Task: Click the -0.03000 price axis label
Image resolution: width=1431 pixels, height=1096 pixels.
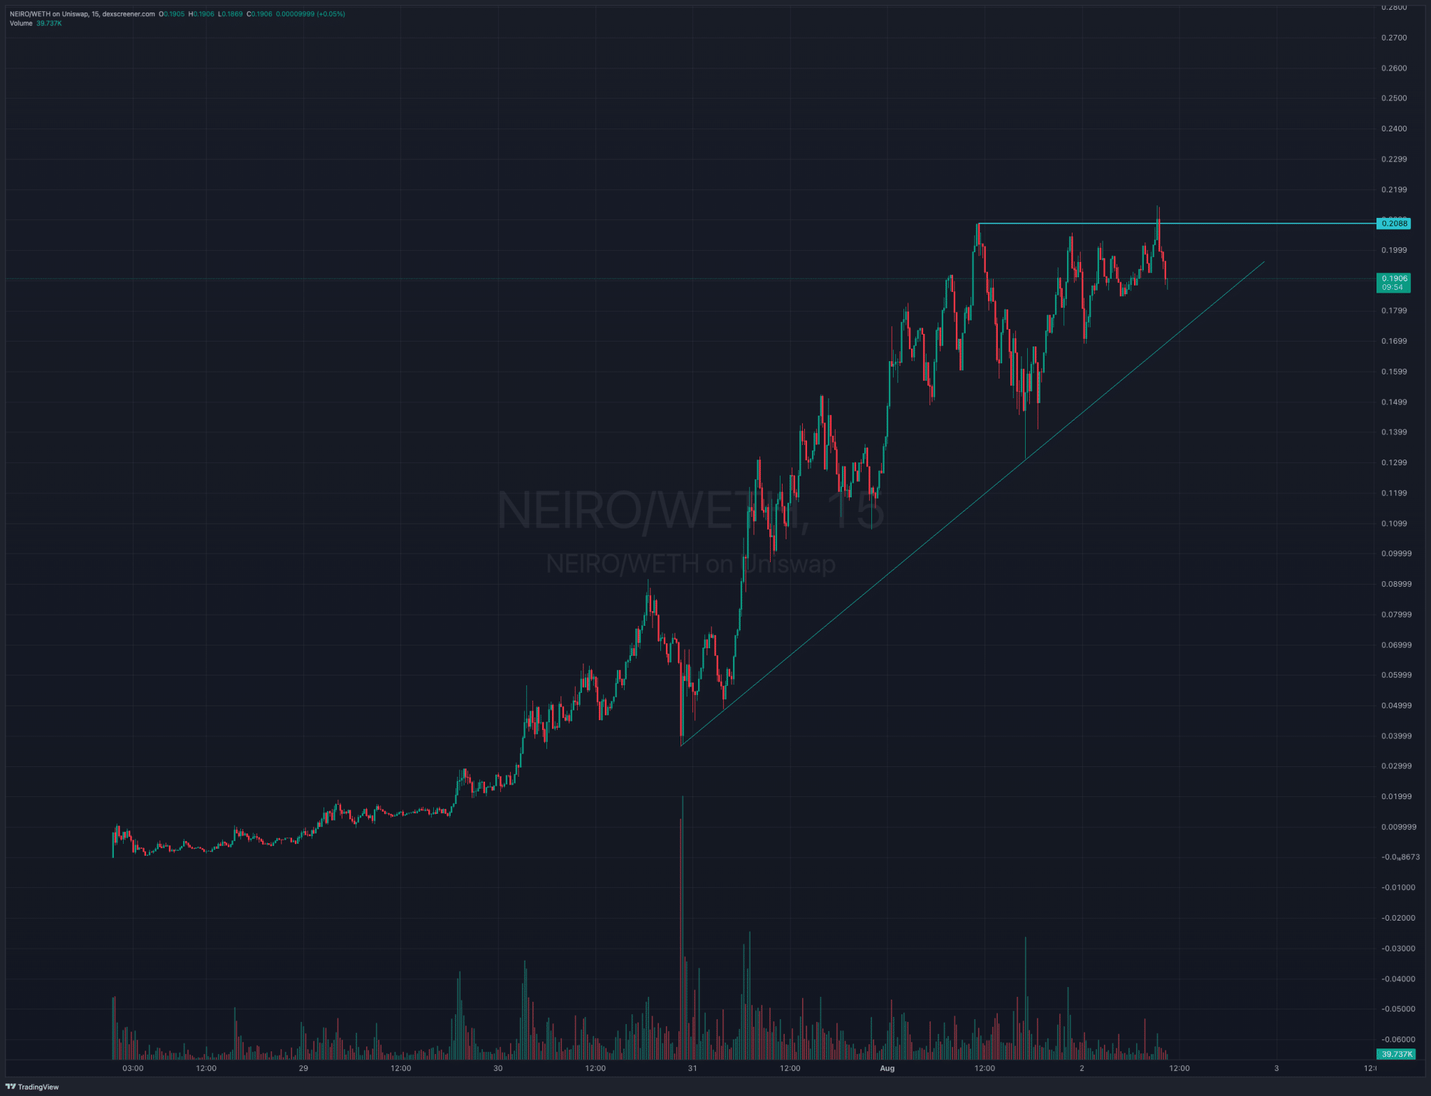Action: [x=1398, y=949]
